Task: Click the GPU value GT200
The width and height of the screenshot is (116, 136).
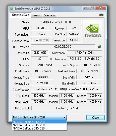Action: pos(41,28)
